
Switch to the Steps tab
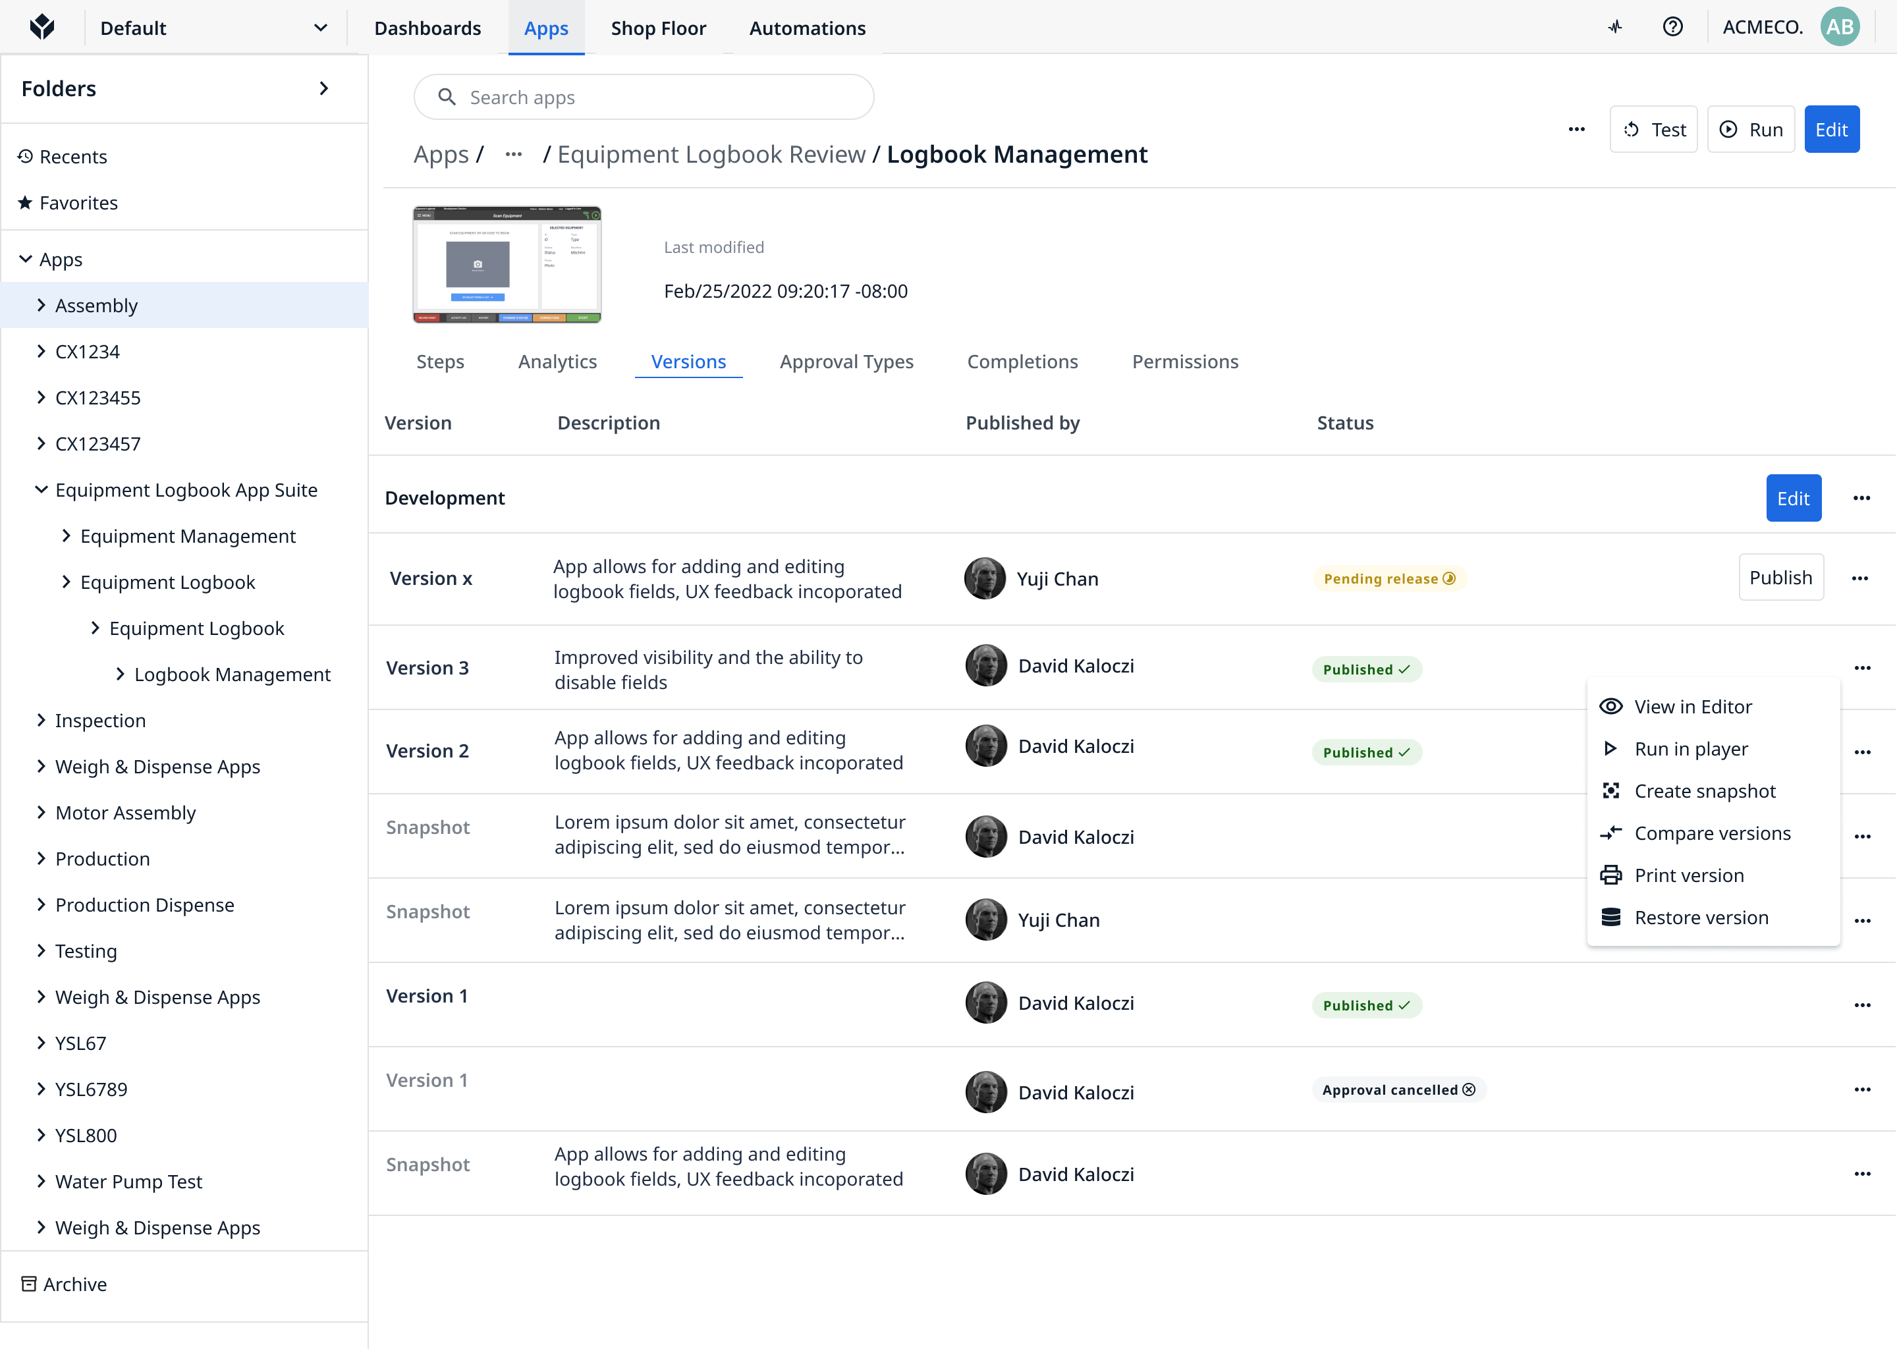(438, 359)
